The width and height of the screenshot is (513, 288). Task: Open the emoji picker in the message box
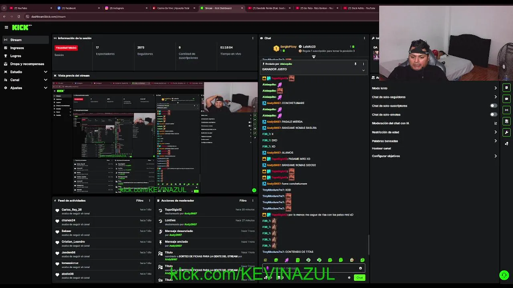[x=360, y=268]
